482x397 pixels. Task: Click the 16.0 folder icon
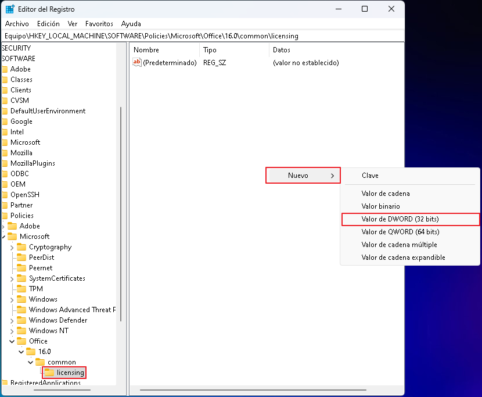tap(31, 352)
